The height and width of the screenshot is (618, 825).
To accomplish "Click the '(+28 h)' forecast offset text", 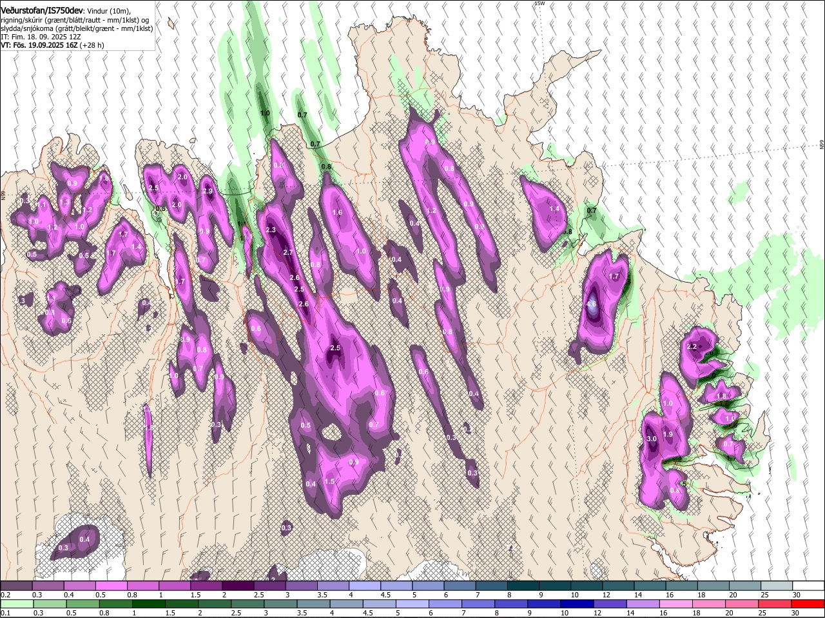I will [92, 46].
